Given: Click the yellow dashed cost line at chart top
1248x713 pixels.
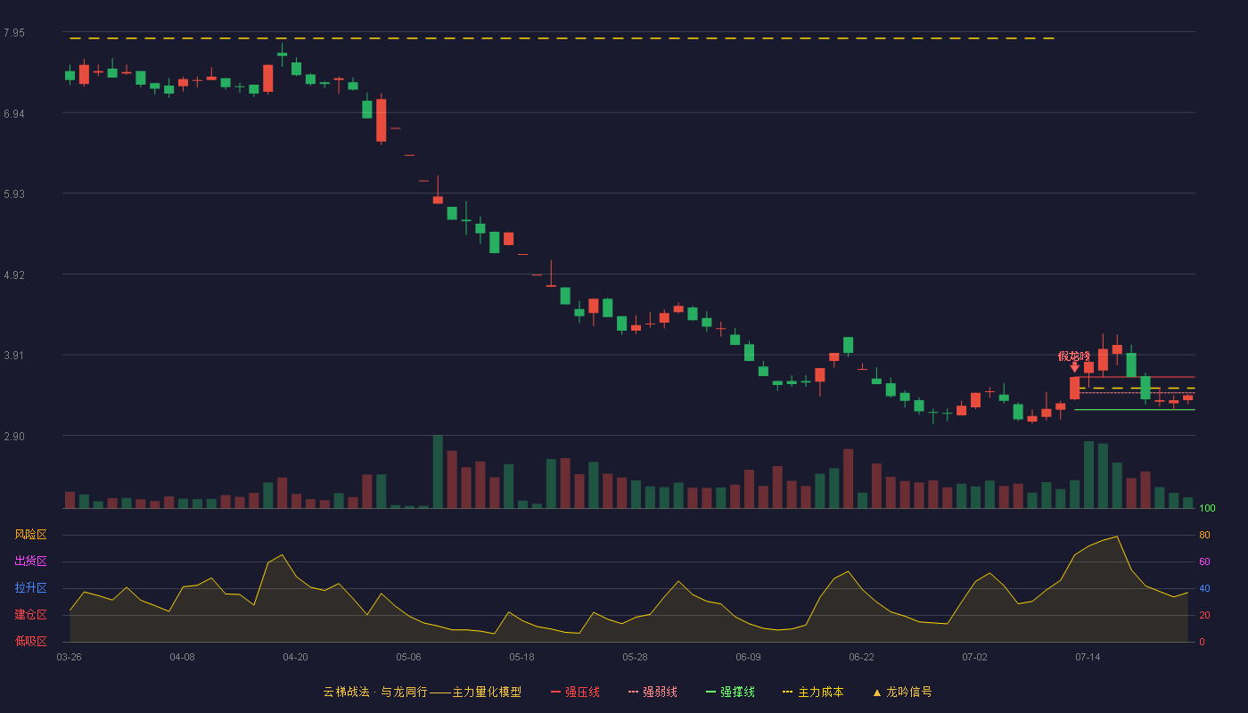Looking at the screenshot, I should (562, 38).
